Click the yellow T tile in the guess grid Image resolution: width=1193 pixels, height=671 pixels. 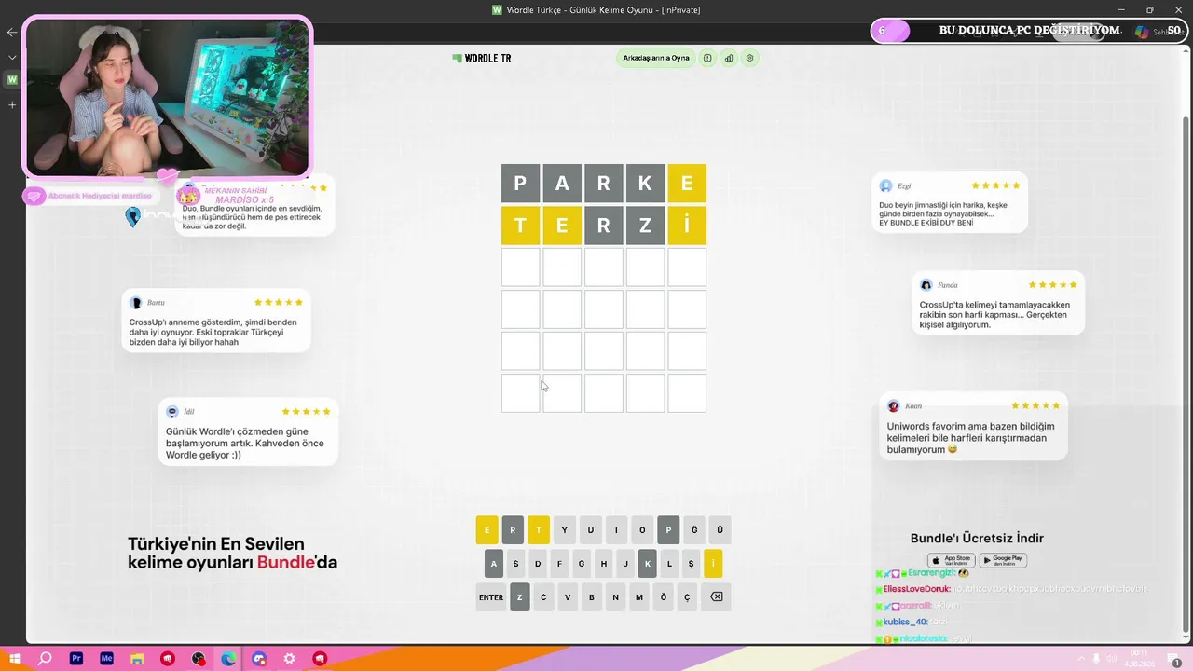pyautogui.click(x=520, y=226)
